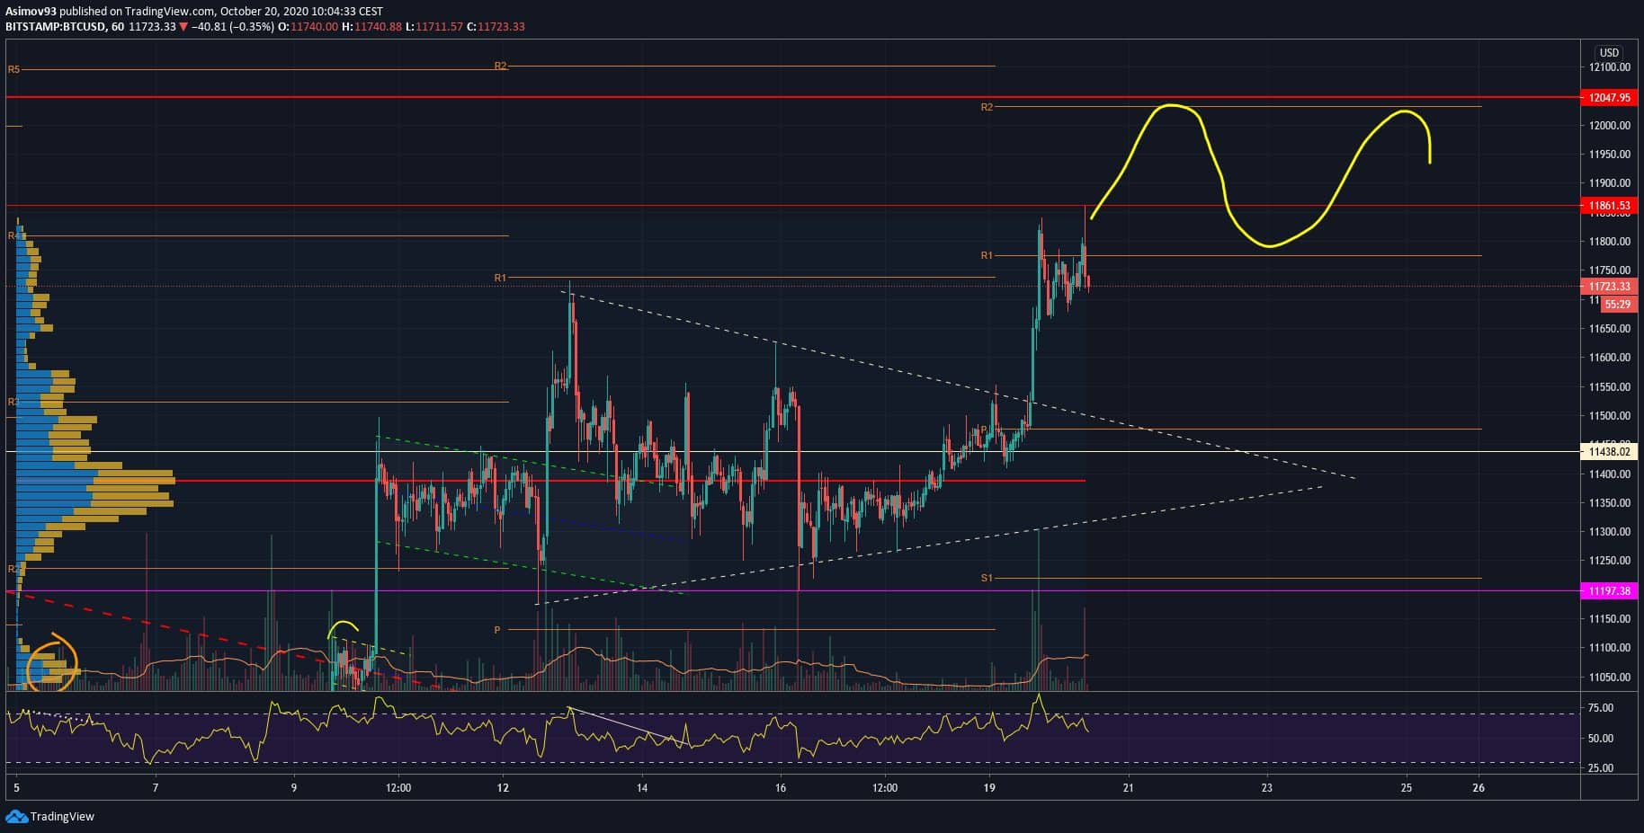Click the TradingView cloud logo icon
1644x833 pixels.
pos(16,816)
